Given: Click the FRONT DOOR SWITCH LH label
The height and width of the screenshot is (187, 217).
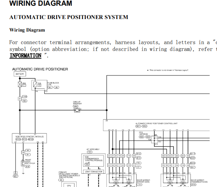Looking at the screenshot, I should click(30, 162).
